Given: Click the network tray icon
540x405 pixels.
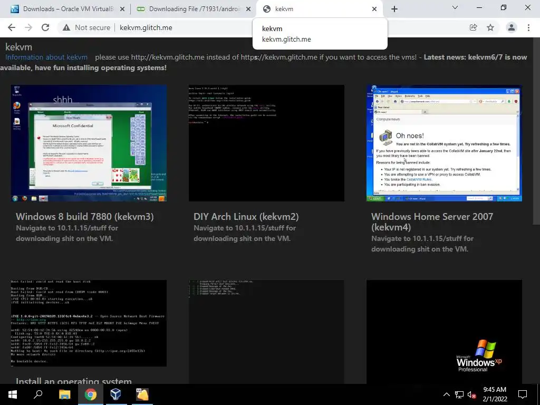Looking at the screenshot, I should [459, 394].
